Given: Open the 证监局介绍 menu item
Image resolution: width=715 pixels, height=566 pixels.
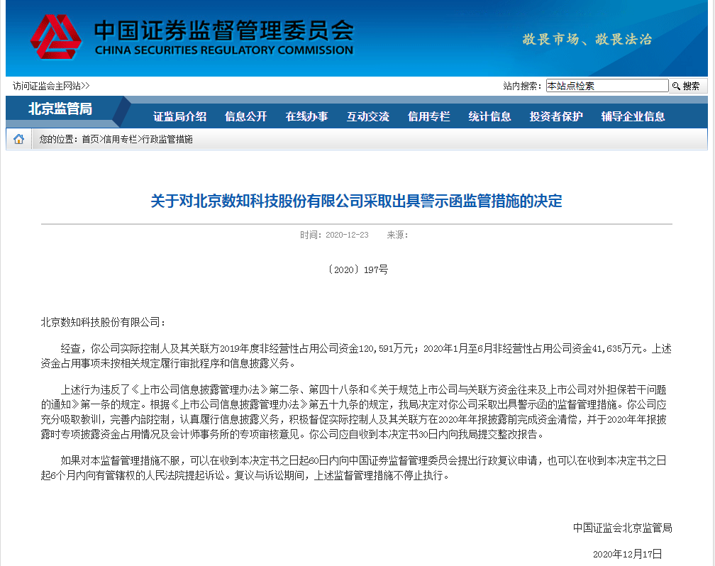Looking at the screenshot, I should (179, 117).
